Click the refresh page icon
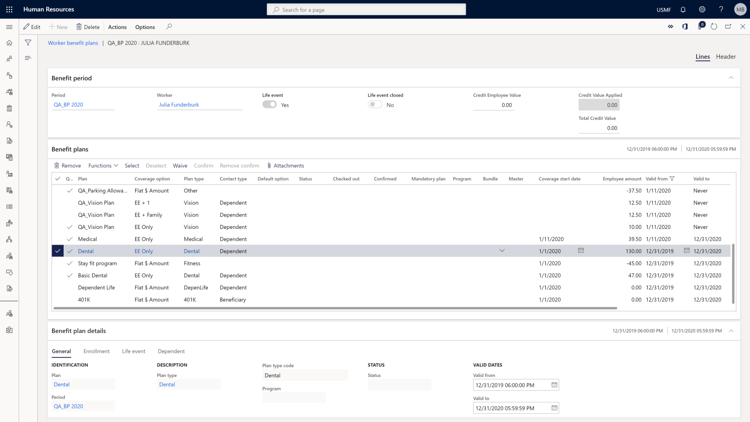 click(x=714, y=27)
